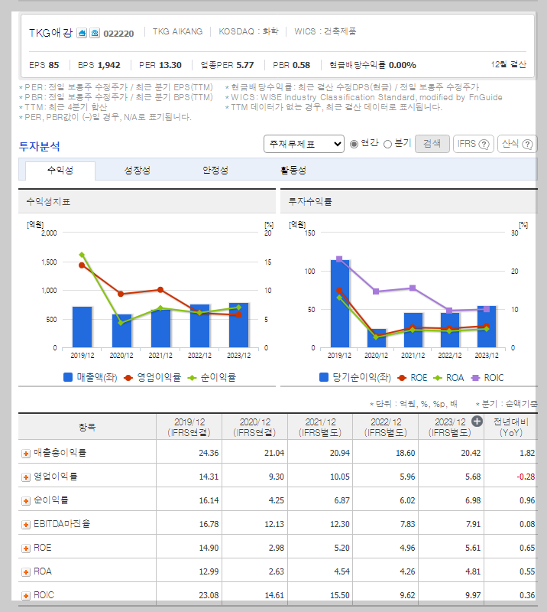Expand the EBITDA마진율 row

26,525
